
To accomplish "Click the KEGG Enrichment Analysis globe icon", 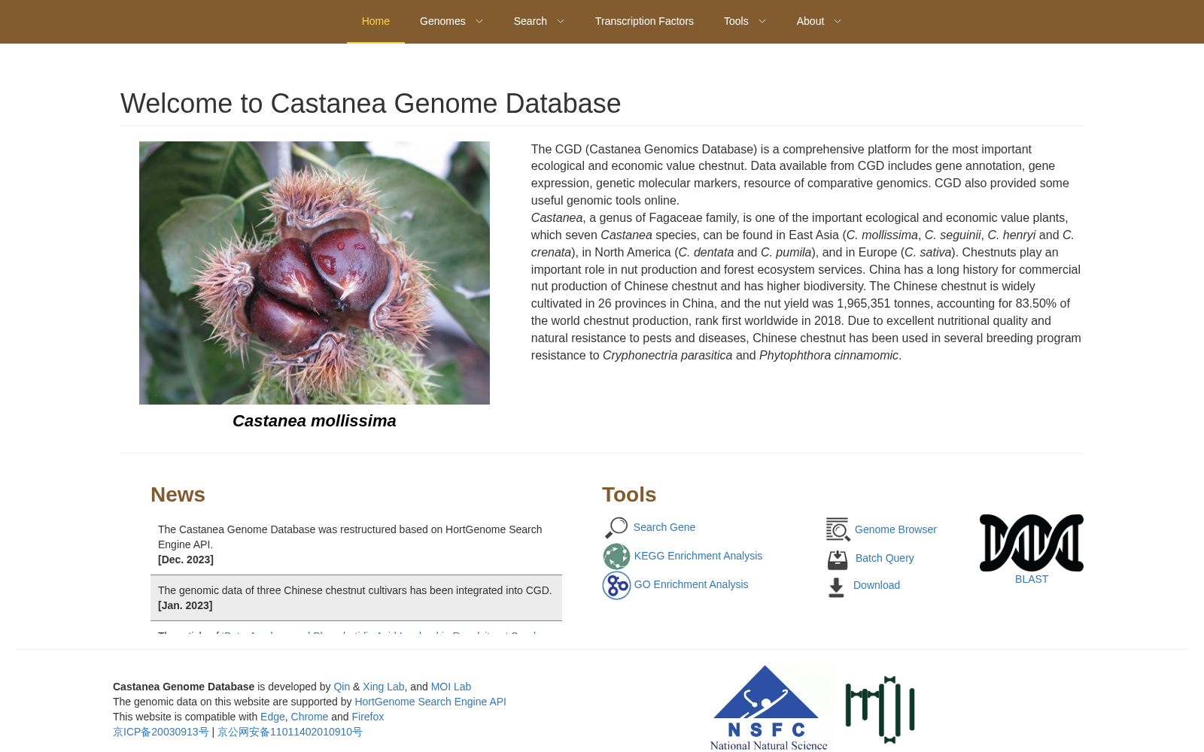I will (616, 556).
